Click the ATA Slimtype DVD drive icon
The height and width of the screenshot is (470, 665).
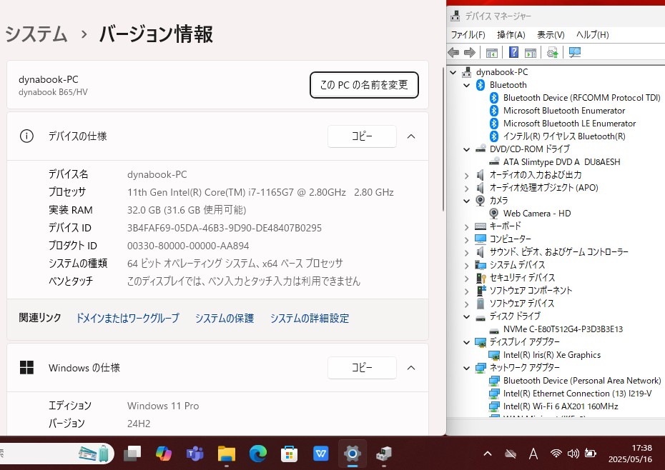[x=494, y=162]
